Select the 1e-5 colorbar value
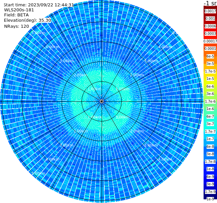The height and width of the screenshot is (203, 217). click(210, 79)
